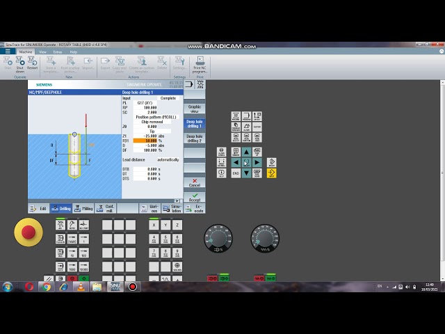Click the Edit softkey

coord(39,209)
